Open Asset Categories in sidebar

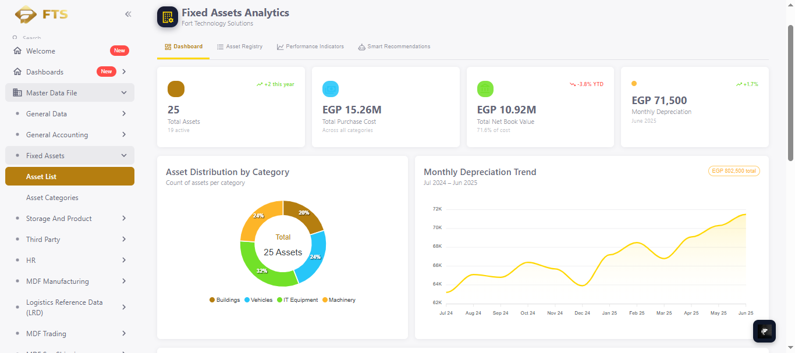click(x=52, y=198)
